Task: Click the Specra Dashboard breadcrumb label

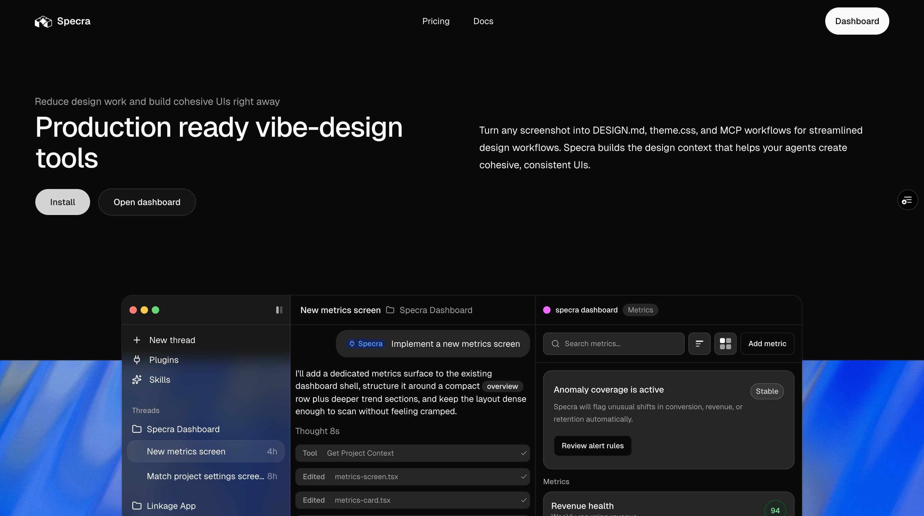Action: (x=436, y=310)
